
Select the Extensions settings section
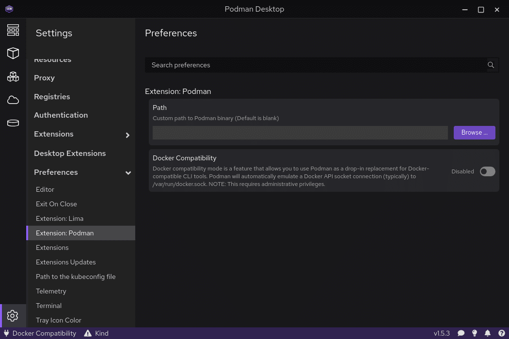click(53, 134)
